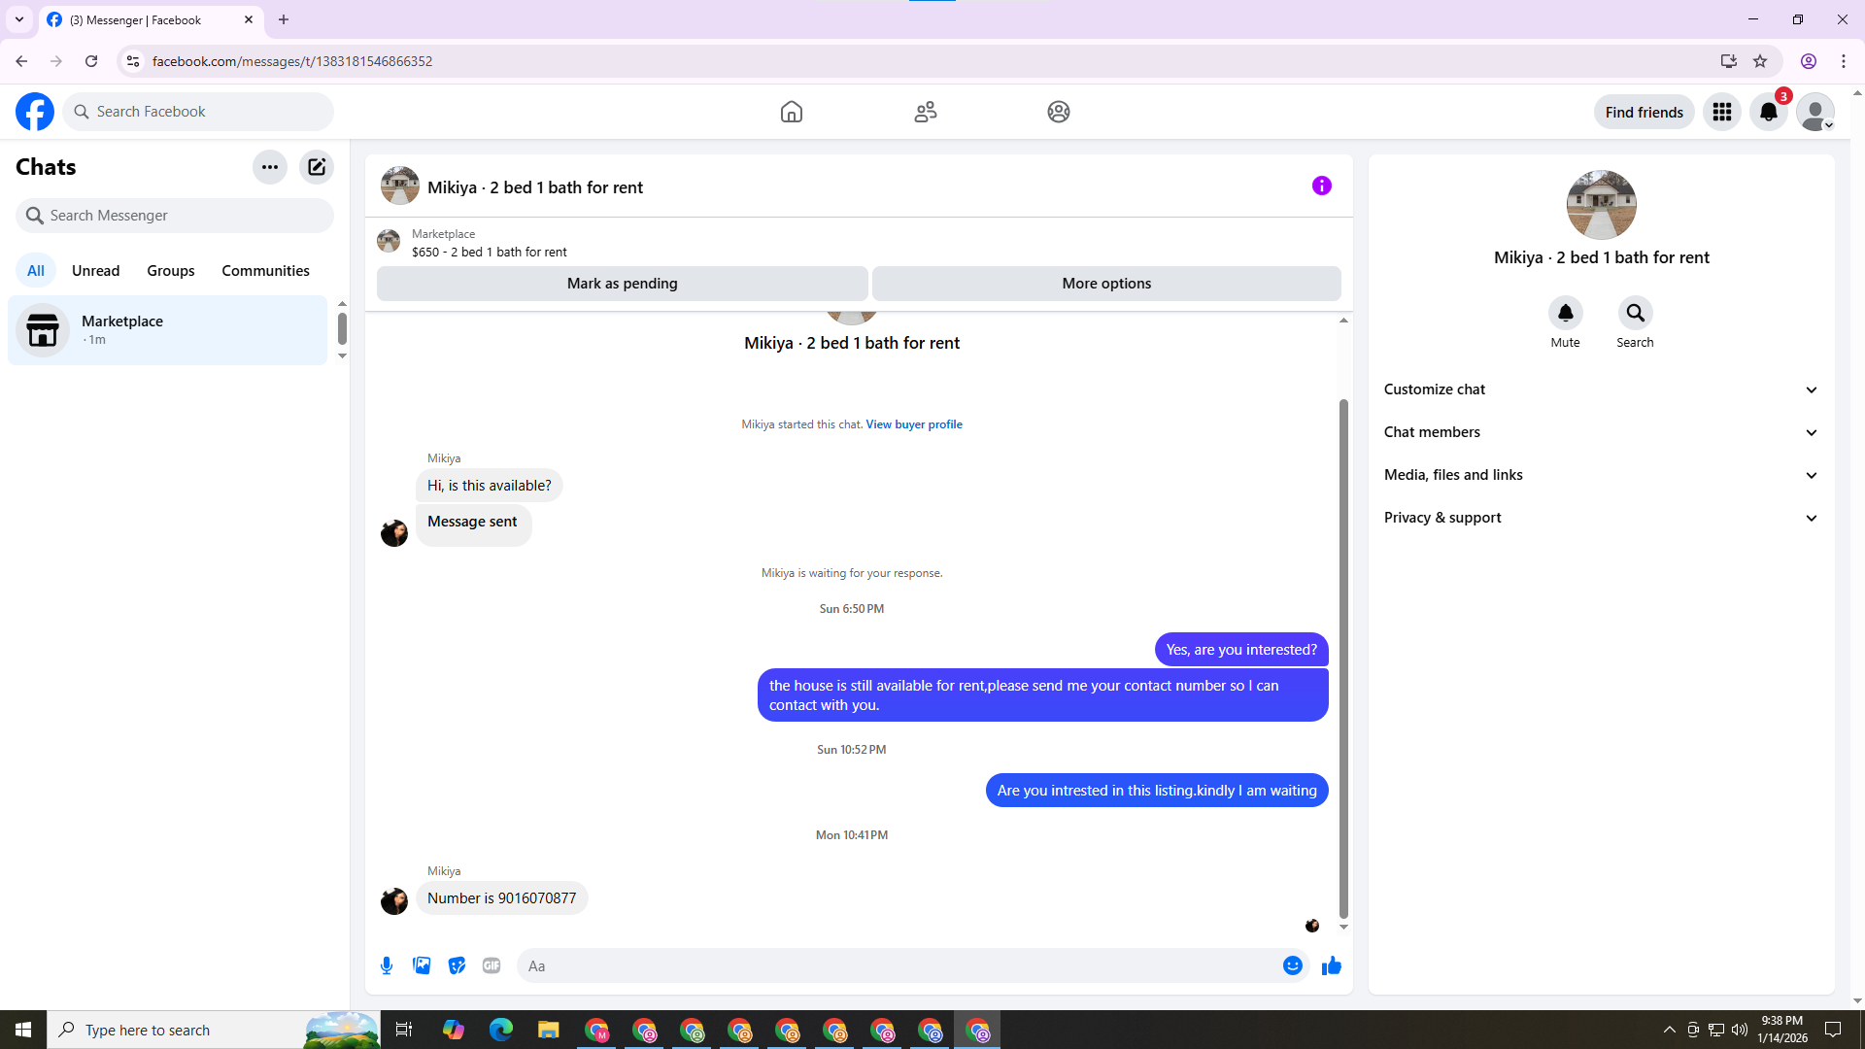Click the Search Messenger field
Viewport: 1865px width, 1049px height.
point(175,216)
